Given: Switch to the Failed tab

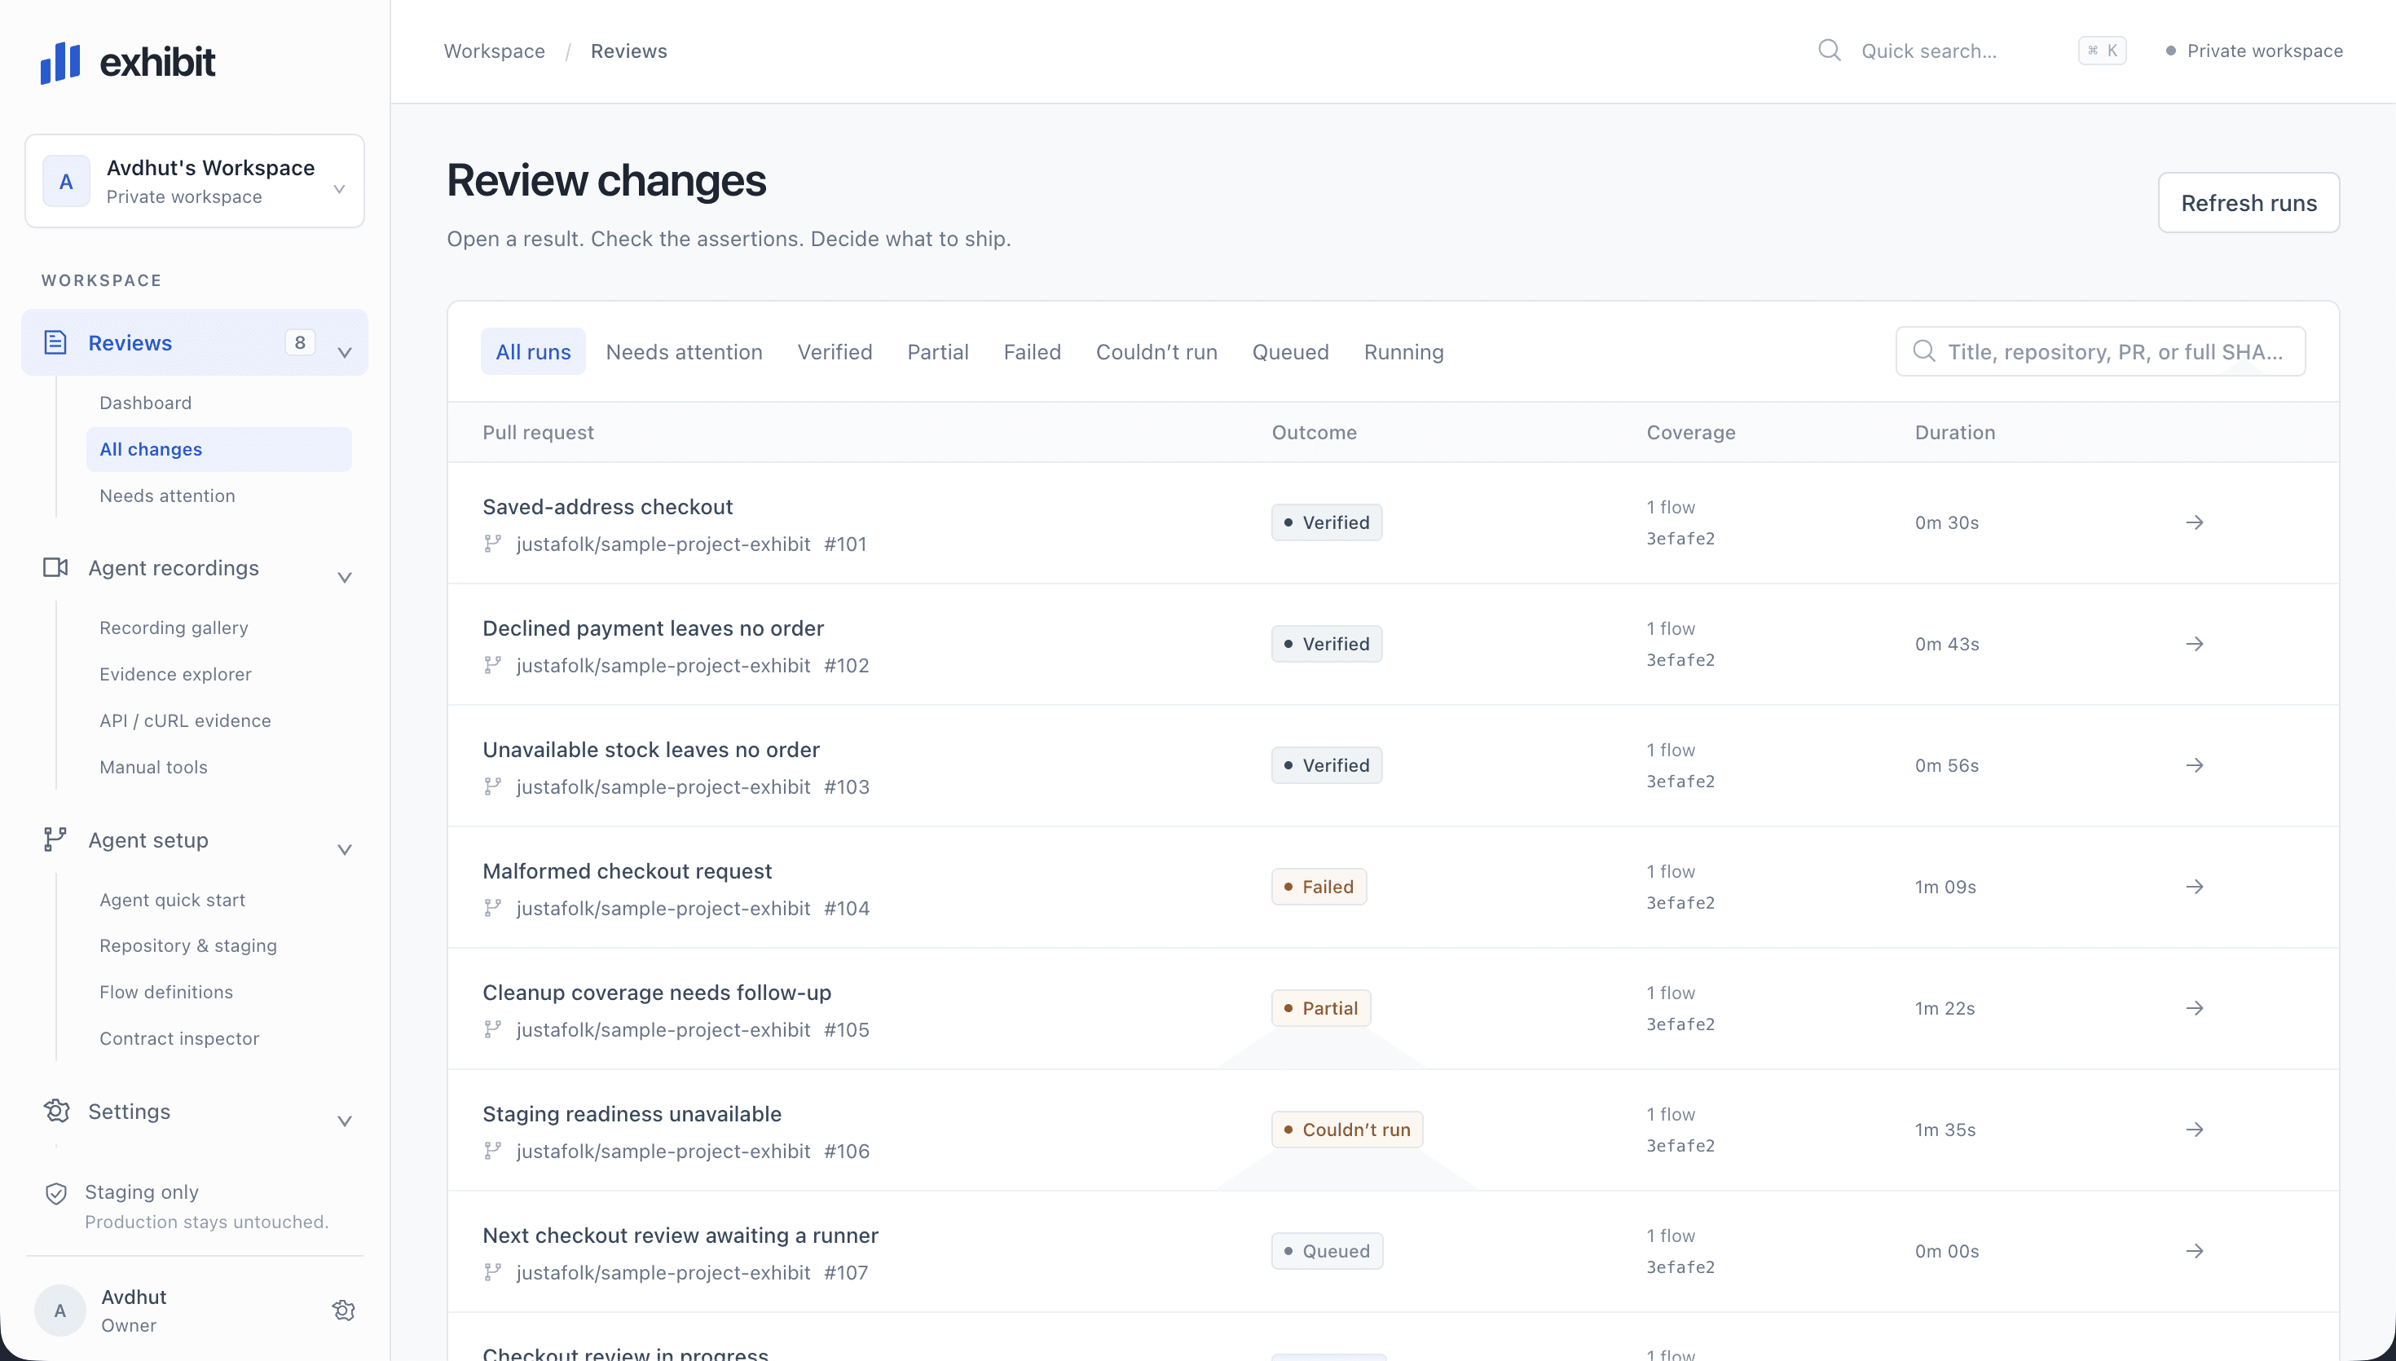Looking at the screenshot, I should point(1032,351).
